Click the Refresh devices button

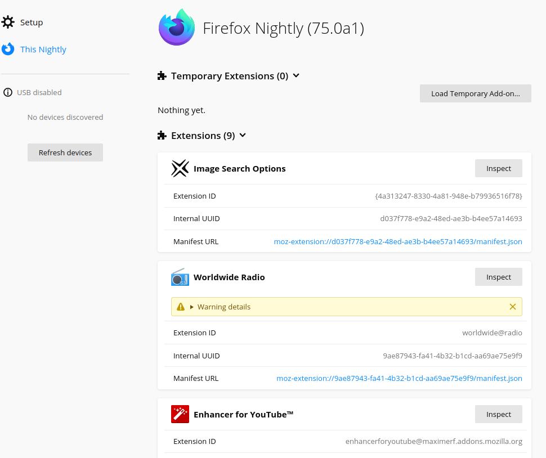(65, 152)
